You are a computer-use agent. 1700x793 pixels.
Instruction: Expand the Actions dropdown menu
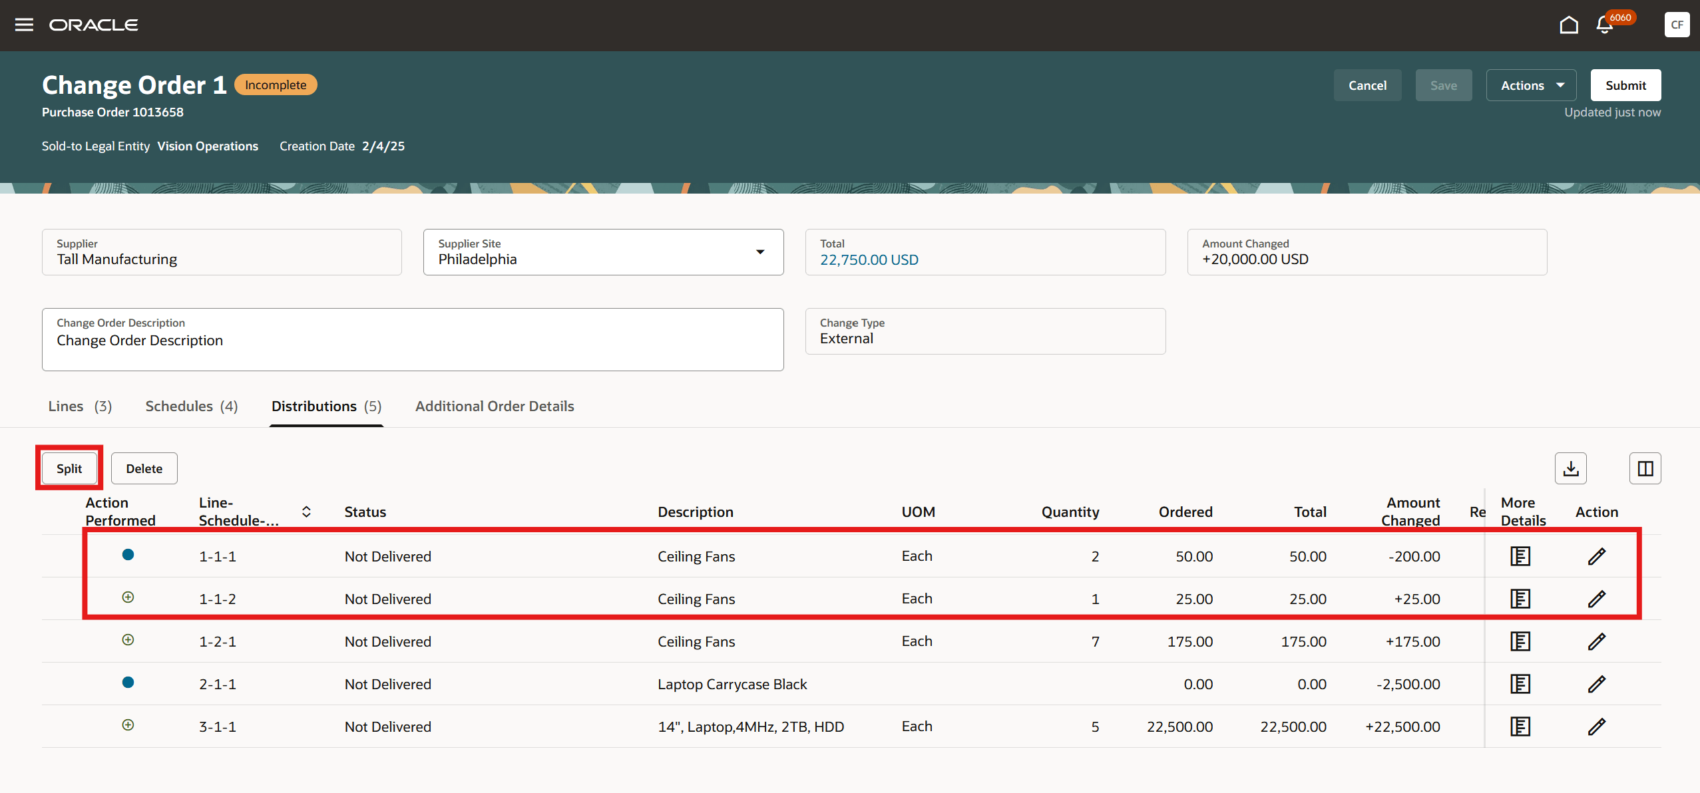[1531, 85]
